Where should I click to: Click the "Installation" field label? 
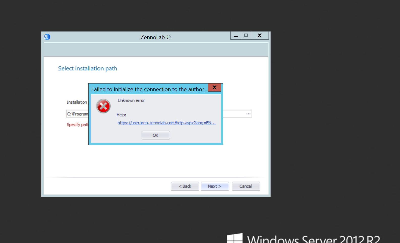pyautogui.click(x=77, y=102)
